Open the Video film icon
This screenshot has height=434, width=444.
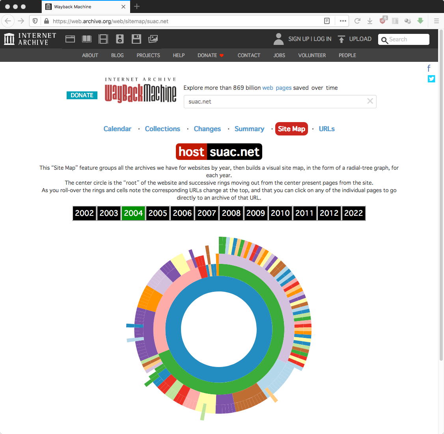click(x=103, y=39)
